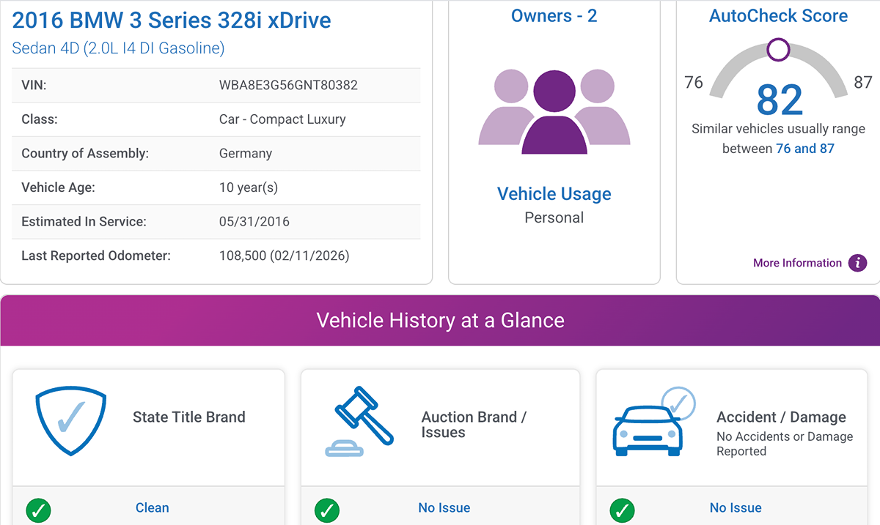880x525 pixels.
Task: Click the 'Car - Compact Luxury' class value
Action: (282, 119)
